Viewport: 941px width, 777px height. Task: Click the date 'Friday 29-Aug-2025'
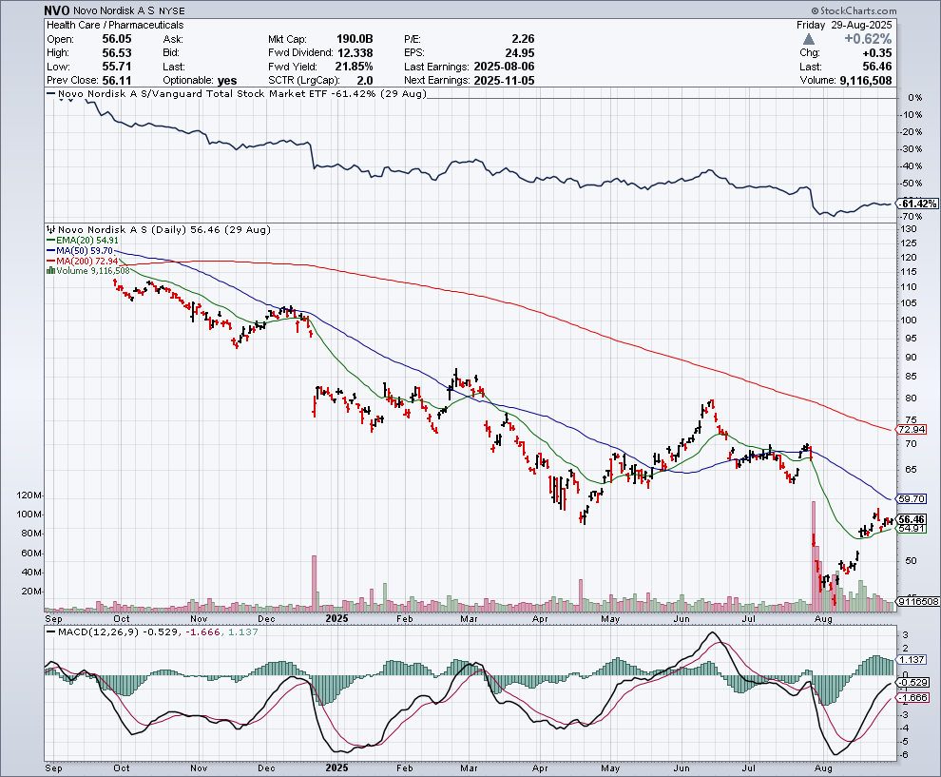(x=844, y=26)
